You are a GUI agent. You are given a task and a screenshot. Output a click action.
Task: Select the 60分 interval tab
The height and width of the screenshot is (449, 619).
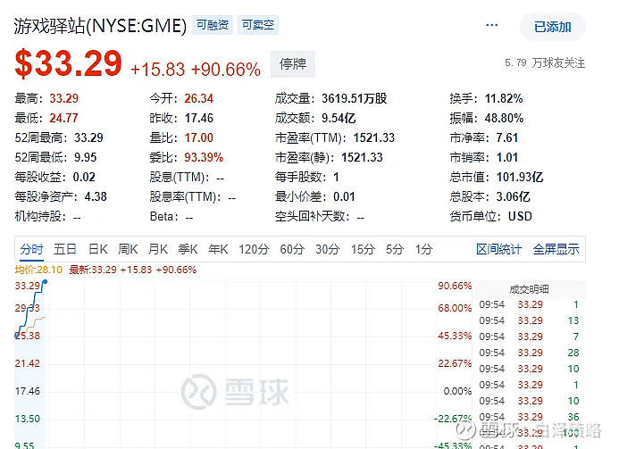(292, 249)
